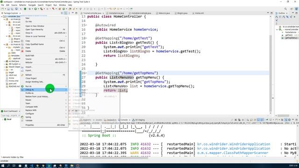This screenshot has height=168, width=299.
Task: Close the Boot Dashboard view
Action: 20,111
